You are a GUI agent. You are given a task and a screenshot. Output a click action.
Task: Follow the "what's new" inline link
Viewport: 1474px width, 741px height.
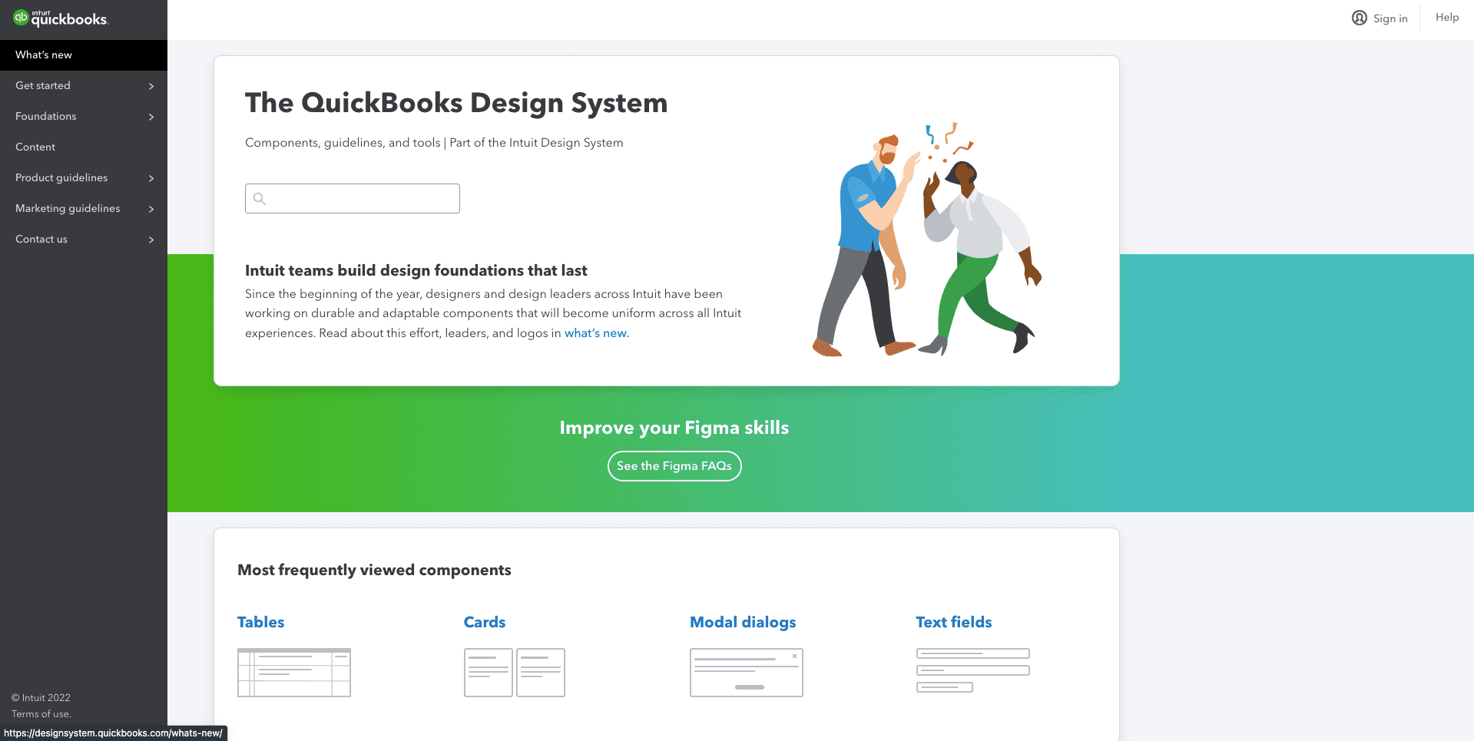tap(596, 333)
